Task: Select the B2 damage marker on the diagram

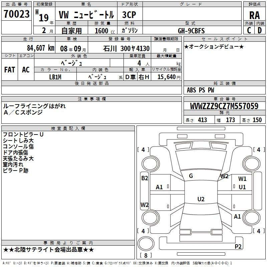Action: (x=145, y=178)
